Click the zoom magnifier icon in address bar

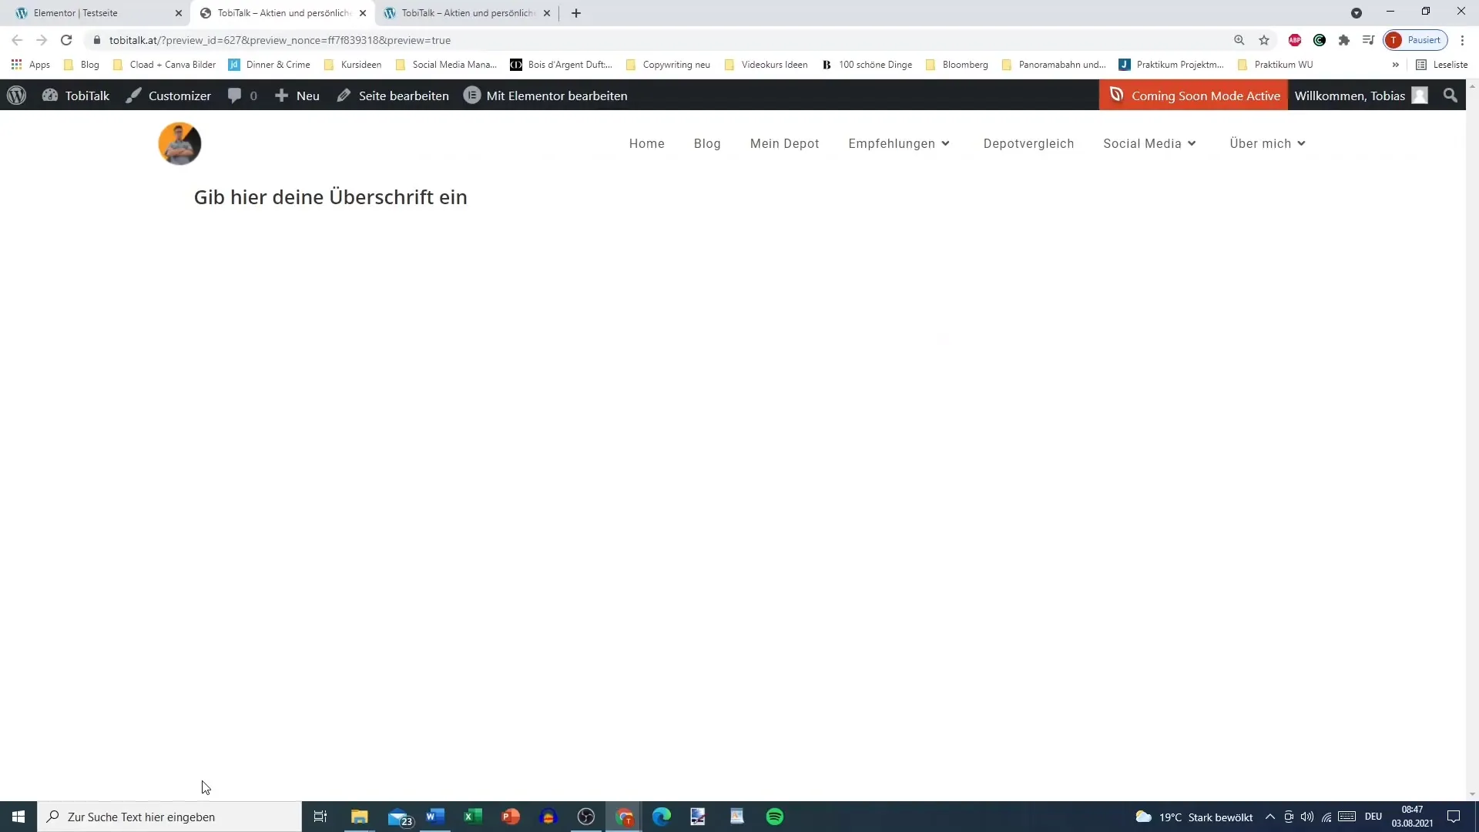coord(1239,40)
